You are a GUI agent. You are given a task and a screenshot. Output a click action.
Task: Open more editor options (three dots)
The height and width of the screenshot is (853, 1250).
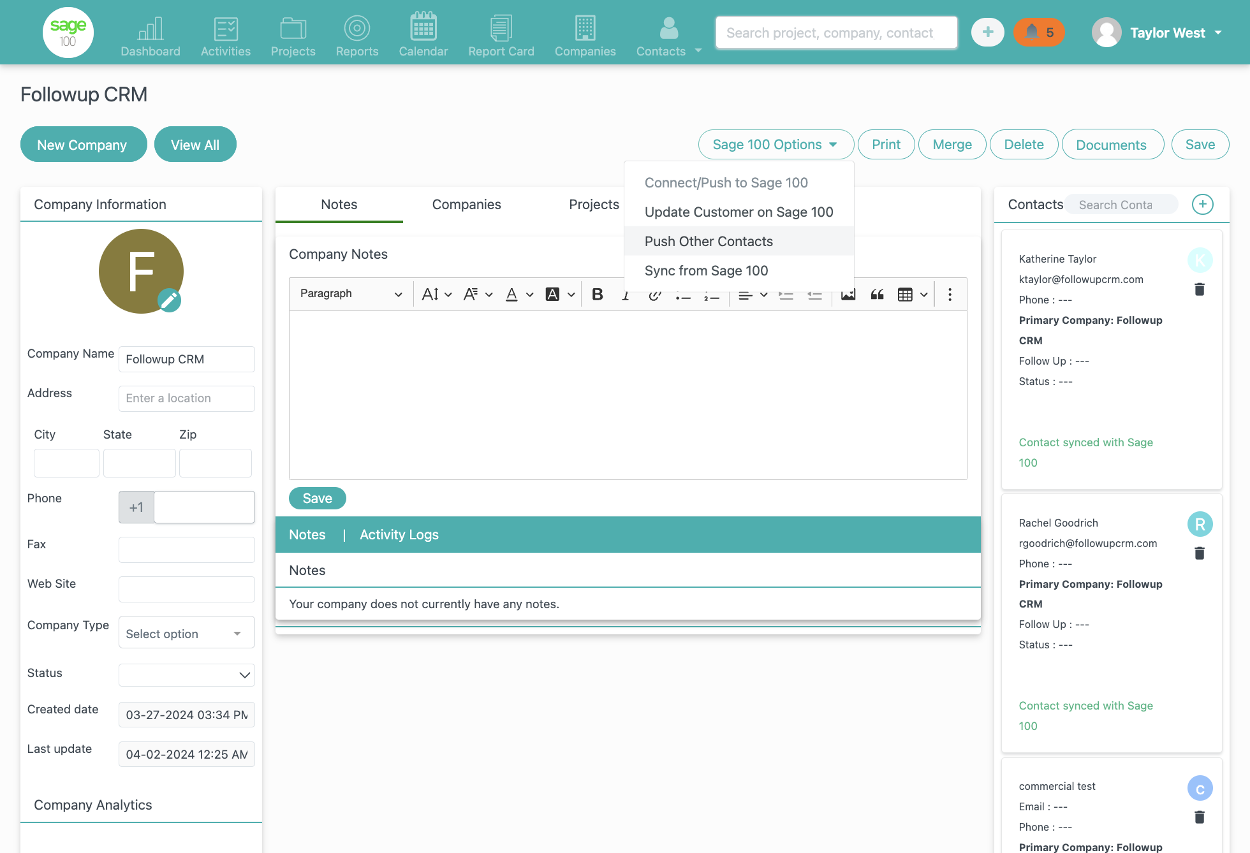[950, 294]
